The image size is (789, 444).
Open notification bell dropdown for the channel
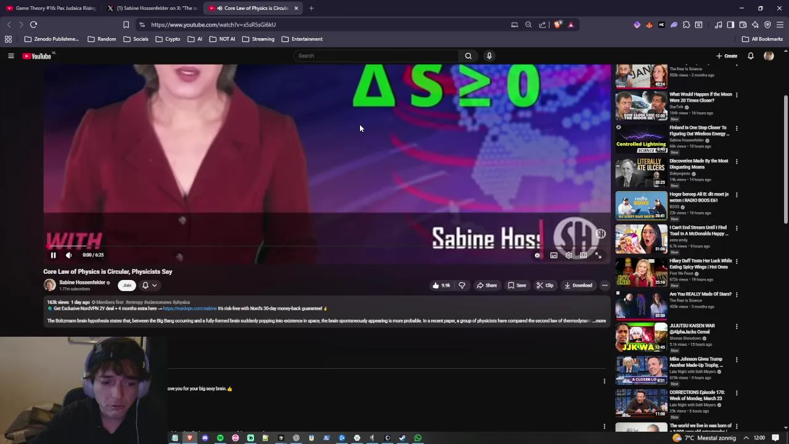(149, 286)
